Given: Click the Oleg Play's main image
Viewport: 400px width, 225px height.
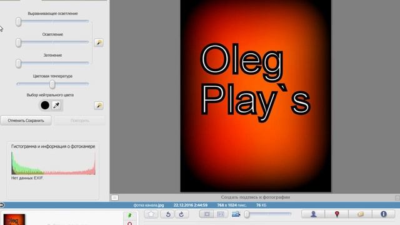Looking at the screenshot, I should point(256,96).
